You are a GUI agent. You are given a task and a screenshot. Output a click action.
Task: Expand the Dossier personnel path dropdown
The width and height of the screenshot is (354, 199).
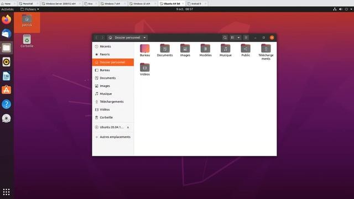pos(145,38)
